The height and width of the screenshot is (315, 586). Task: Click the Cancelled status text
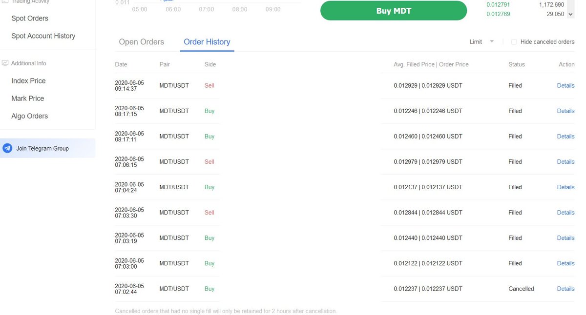[x=521, y=289]
